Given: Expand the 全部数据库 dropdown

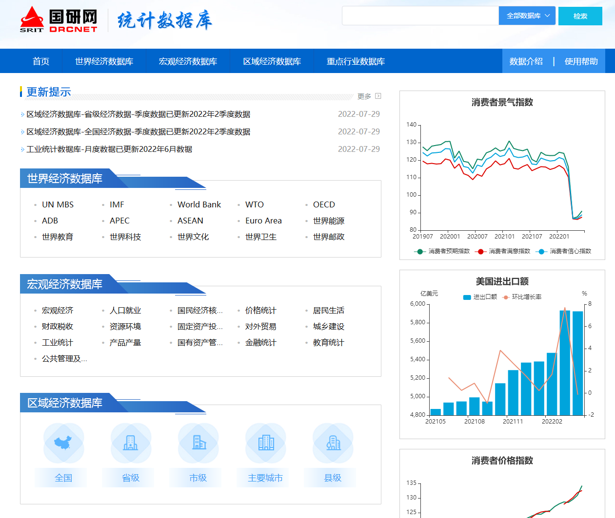Looking at the screenshot, I should coord(527,16).
